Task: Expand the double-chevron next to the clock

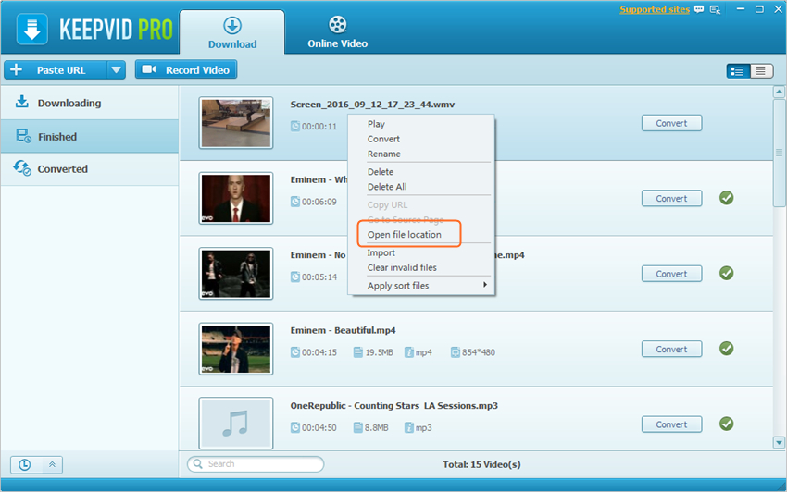Action: tap(52, 464)
